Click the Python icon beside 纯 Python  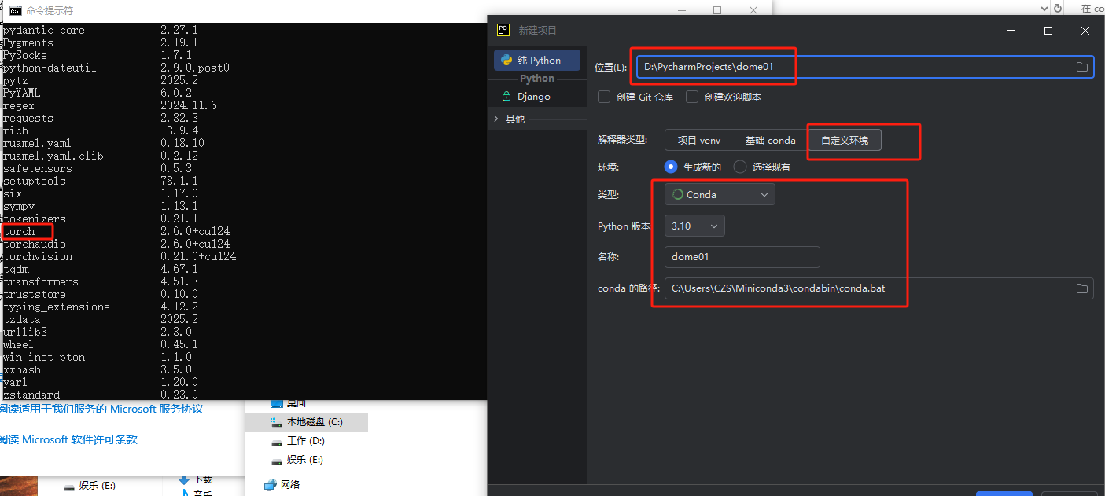tap(505, 60)
